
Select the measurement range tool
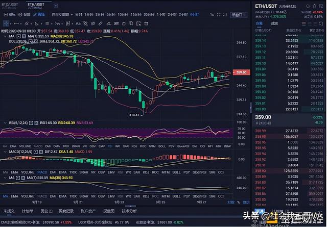tap(68, 23)
